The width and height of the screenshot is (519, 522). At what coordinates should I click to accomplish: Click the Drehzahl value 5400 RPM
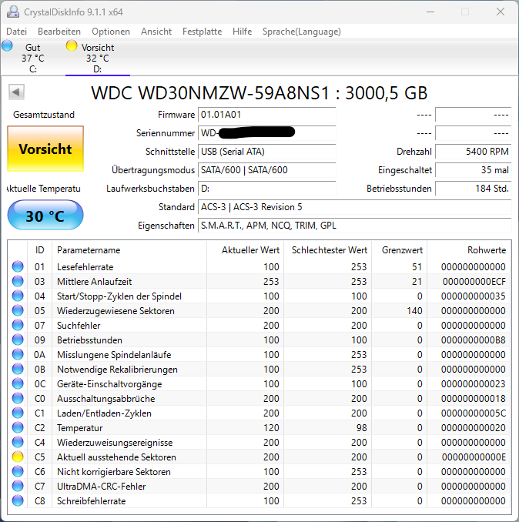pos(473,152)
